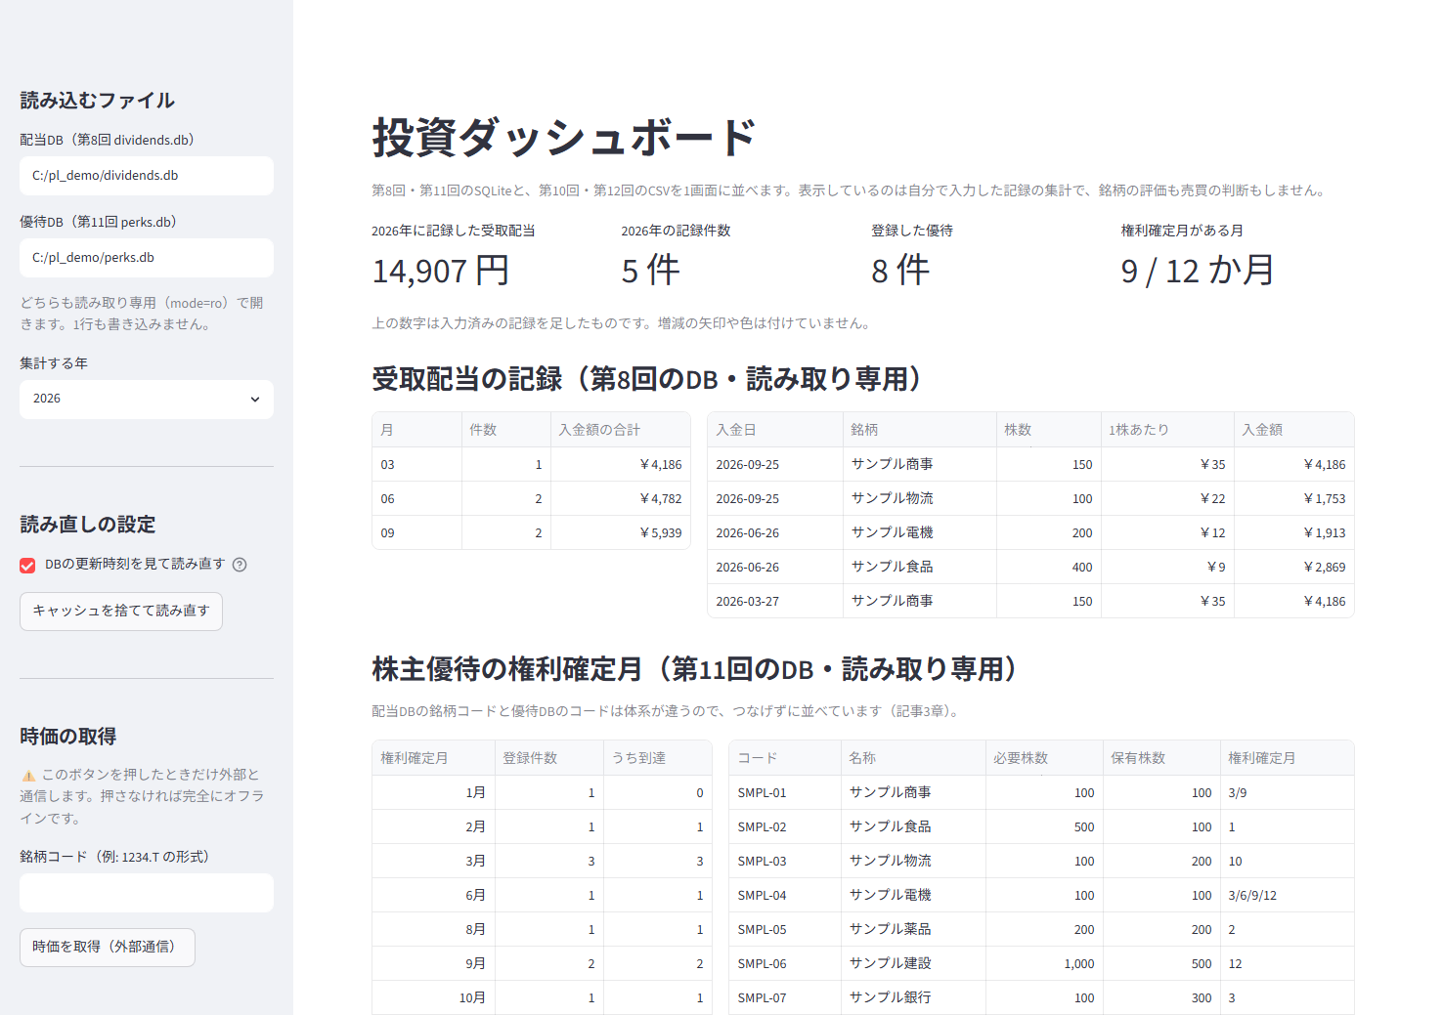Image resolution: width=1443 pixels, height=1015 pixels.
Task: Click the ¥2,869 amount cell
Action: click(x=1293, y=568)
